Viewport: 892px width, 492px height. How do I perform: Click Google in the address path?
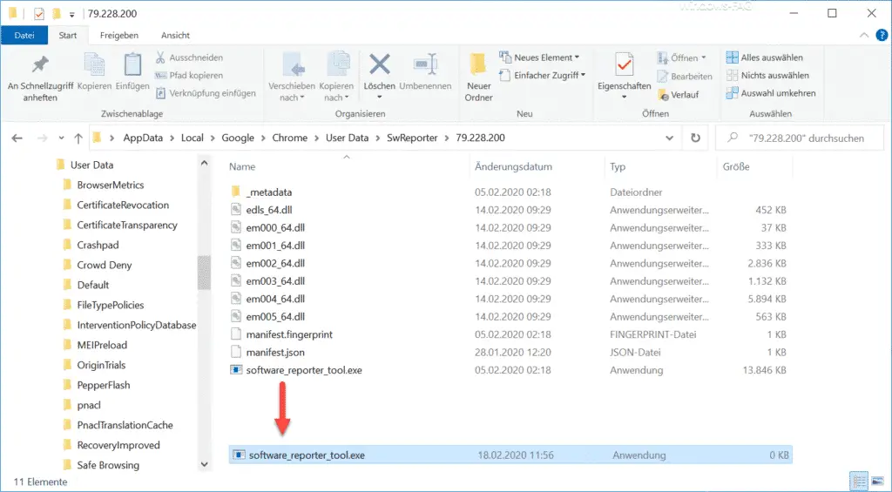click(x=238, y=138)
